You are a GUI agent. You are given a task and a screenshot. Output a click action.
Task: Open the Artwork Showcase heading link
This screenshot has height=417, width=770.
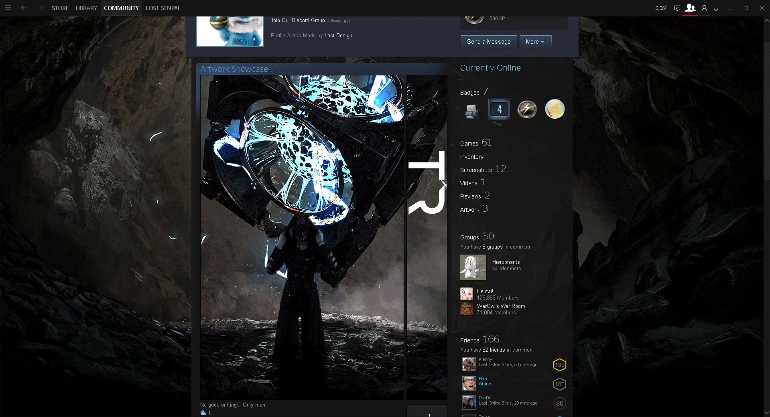pyautogui.click(x=234, y=69)
